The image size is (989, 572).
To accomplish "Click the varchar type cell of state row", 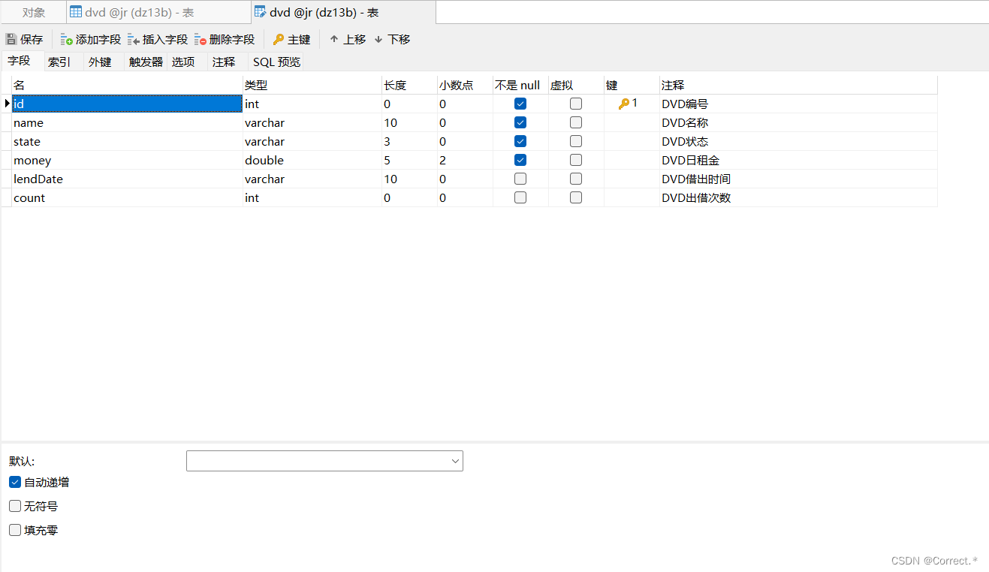I will coord(312,141).
